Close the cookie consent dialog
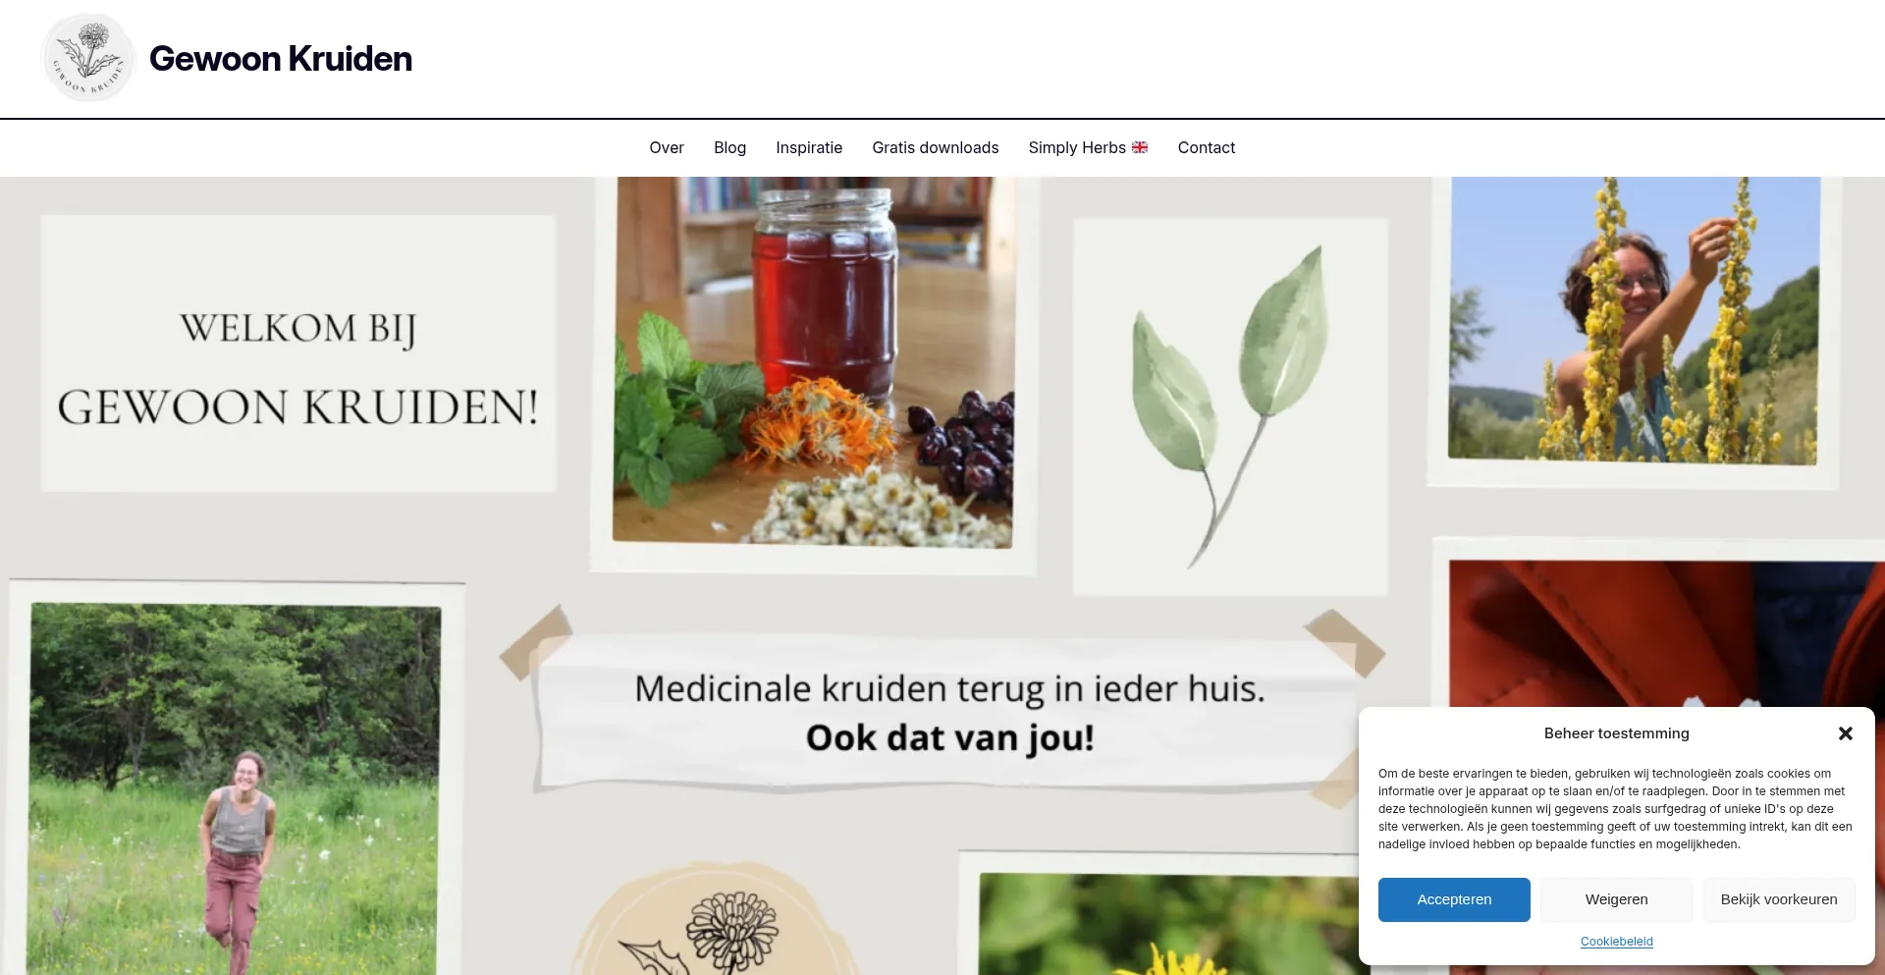 (1845, 733)
